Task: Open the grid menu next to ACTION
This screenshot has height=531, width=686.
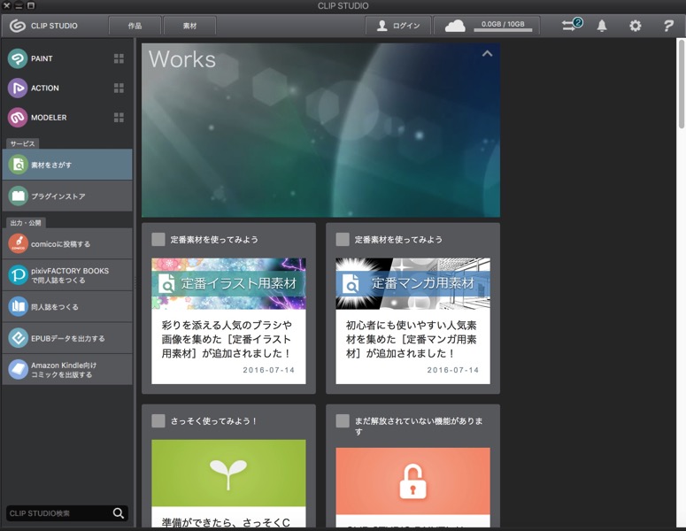Action: click(x=119, y=88)
